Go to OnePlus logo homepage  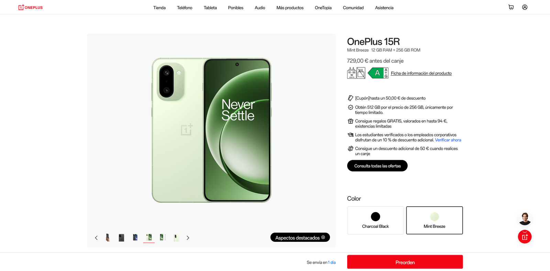tap(31, 7)
